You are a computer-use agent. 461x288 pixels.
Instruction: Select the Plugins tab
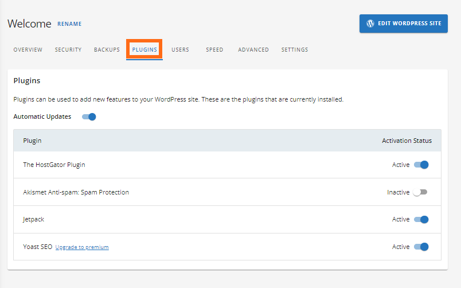pyautogui.click(x=144, y=50)
